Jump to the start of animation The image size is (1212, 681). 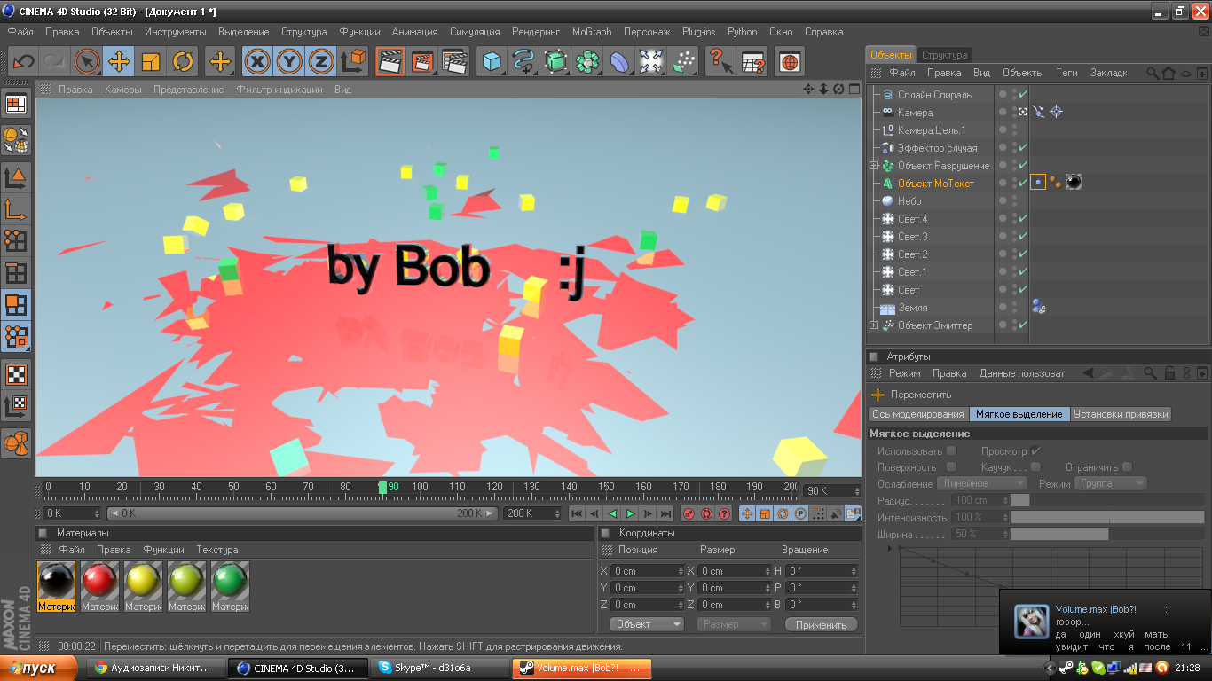(577, 513)
